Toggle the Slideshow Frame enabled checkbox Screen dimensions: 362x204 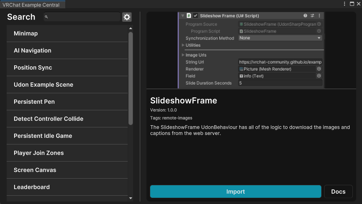coord(196,15)
